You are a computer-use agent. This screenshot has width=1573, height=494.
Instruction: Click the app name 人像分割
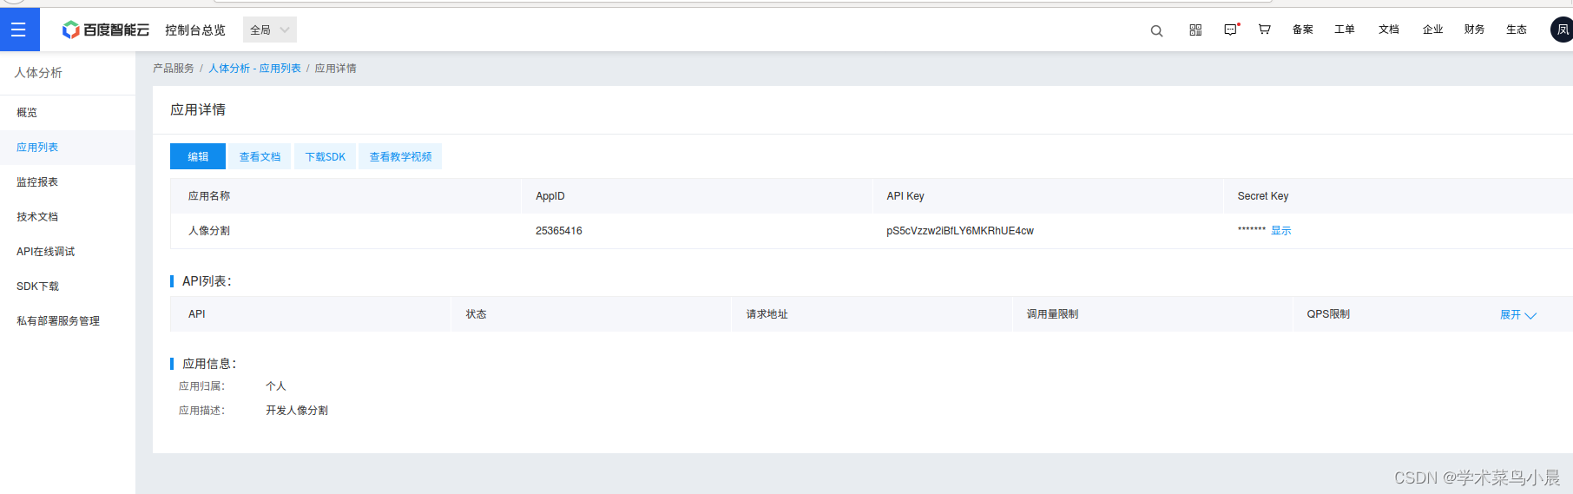209,231
